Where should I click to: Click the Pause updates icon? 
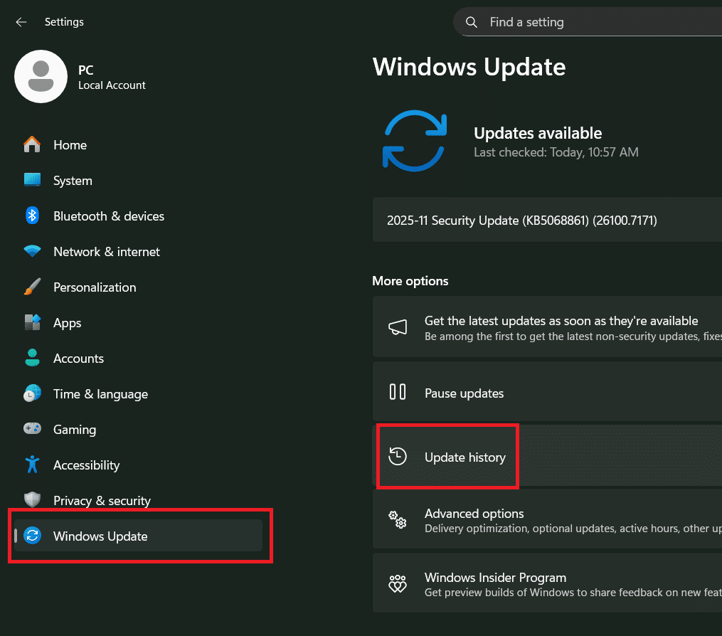(x=398, y=392)
